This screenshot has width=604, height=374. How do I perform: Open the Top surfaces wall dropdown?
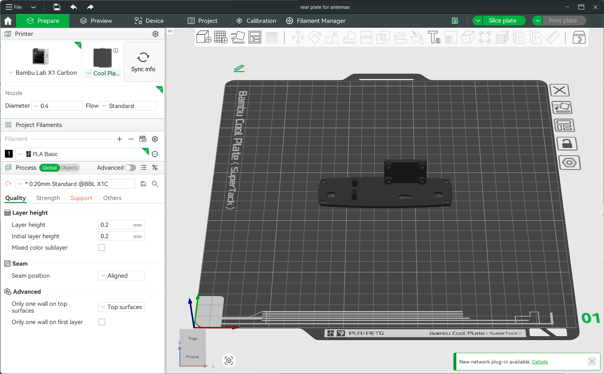tap(122, 307)
